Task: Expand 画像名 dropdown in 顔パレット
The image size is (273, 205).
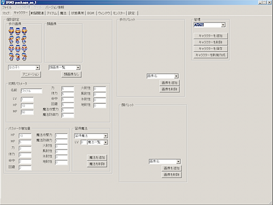Action: (x=178, y=162)
